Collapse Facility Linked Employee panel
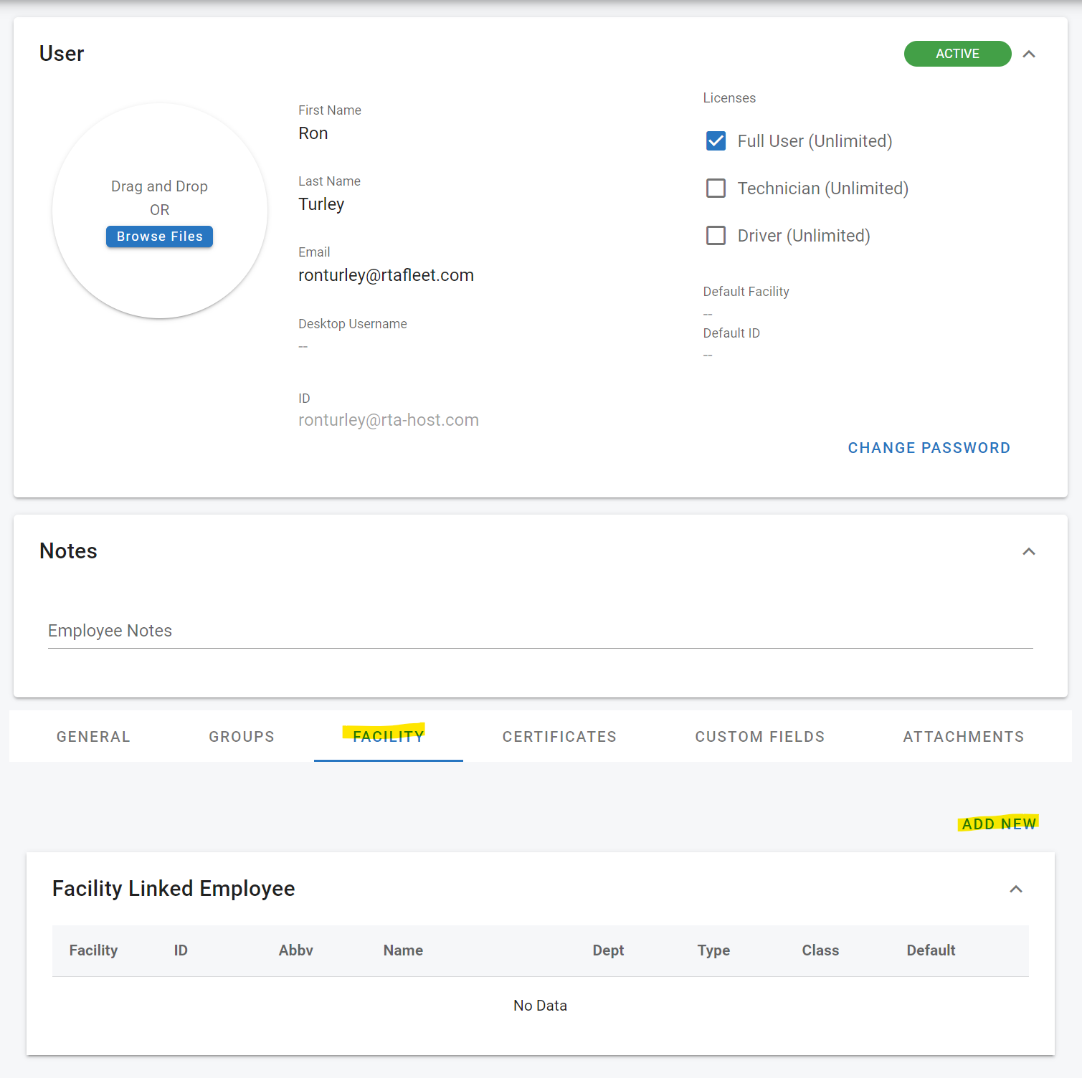This screenshot has height=1078, width=1082. tap(1016, 889)
